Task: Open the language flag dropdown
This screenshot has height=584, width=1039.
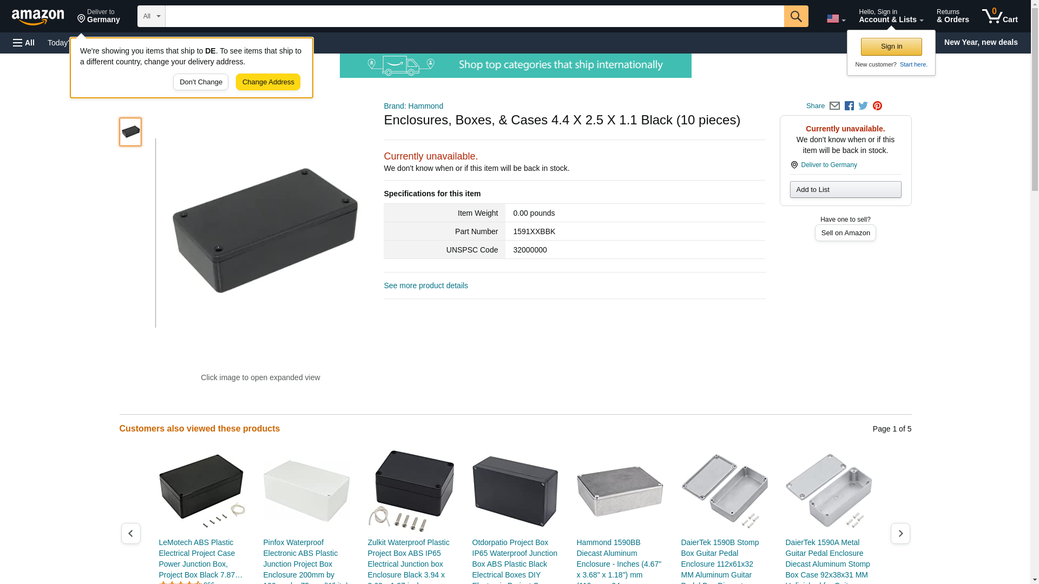Action: [836, 19]
